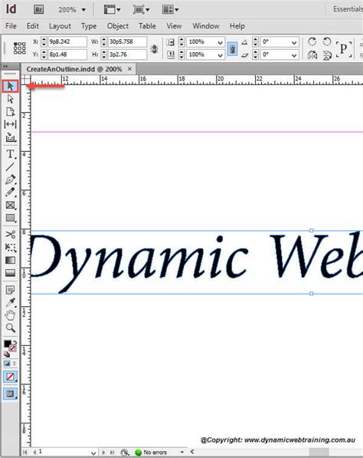Viewport: 363px width, 458px height.
Task: Click the Rotate 90° clockwise icon
Action: coord(312,41)
